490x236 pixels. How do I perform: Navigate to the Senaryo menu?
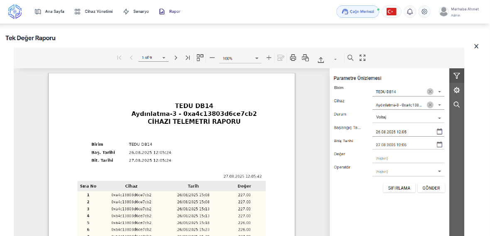click(136, 12)
